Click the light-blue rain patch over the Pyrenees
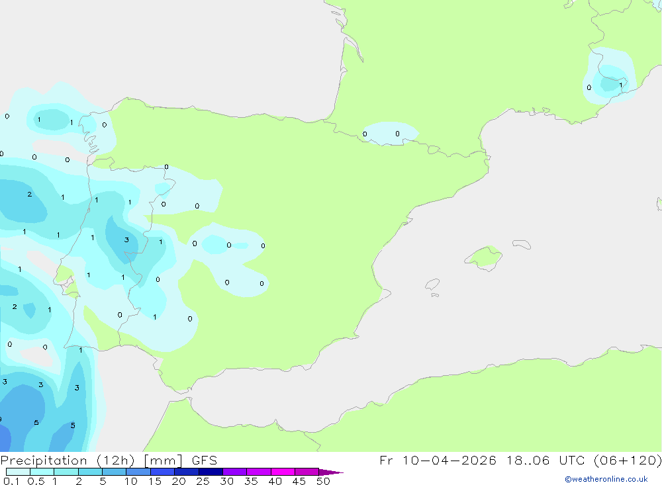 pyautogui.click(x=391, y=134)
